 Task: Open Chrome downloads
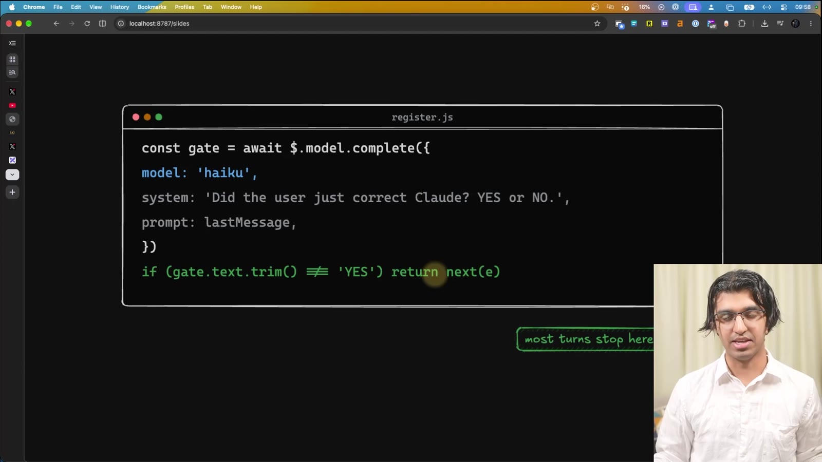pos(764,24)
